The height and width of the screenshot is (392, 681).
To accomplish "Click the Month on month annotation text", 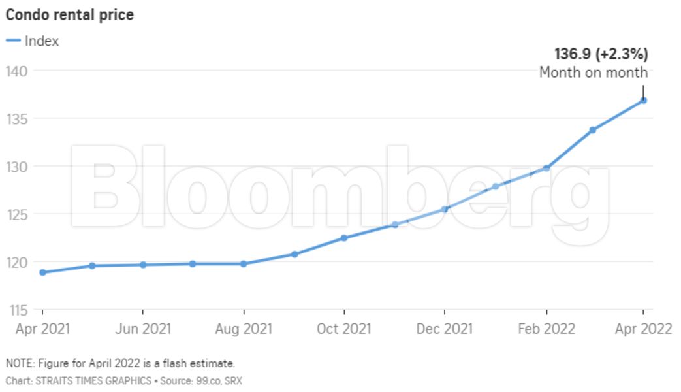I will [x=593, y=73].
